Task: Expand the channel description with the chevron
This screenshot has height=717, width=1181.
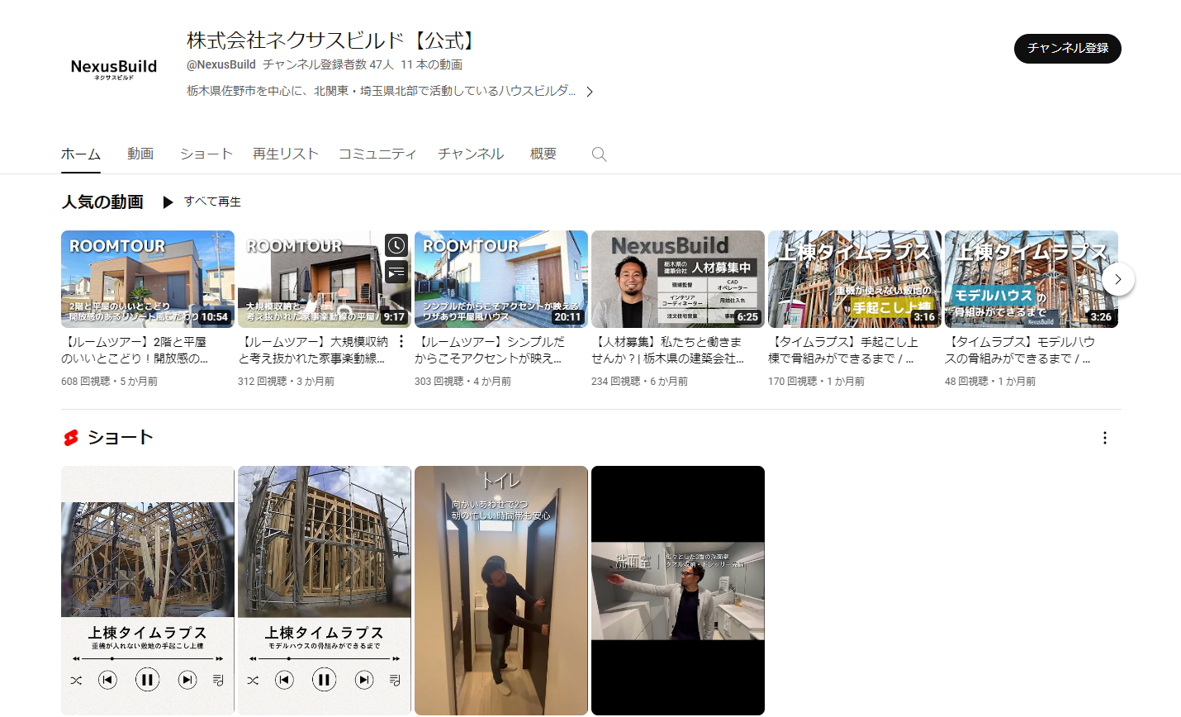Action: point(590,92)
